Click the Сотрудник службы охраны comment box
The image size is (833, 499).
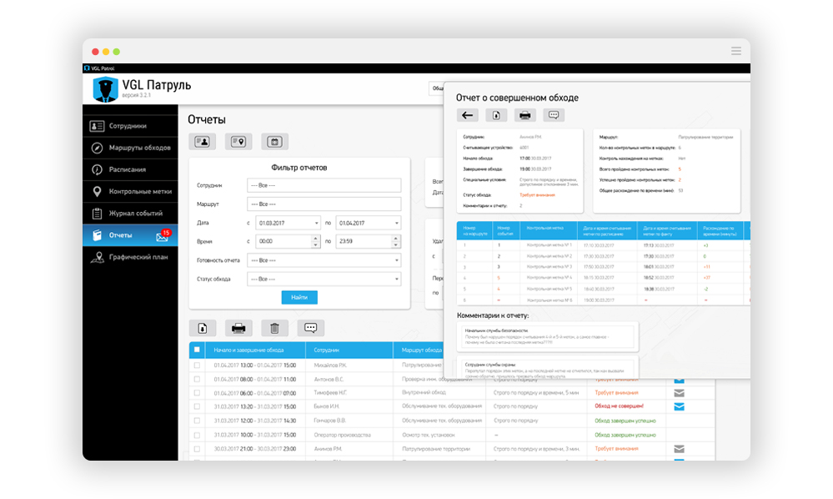[x=547, y=367]
